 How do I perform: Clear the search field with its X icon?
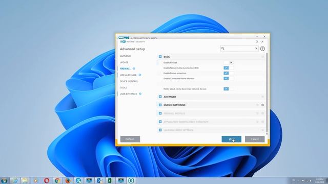(x=256, y=49)
